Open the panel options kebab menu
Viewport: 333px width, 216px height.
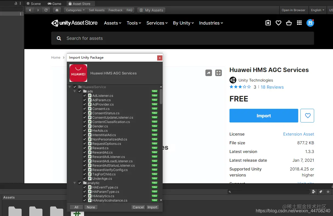pyautogui.click(x=20, y=3)
